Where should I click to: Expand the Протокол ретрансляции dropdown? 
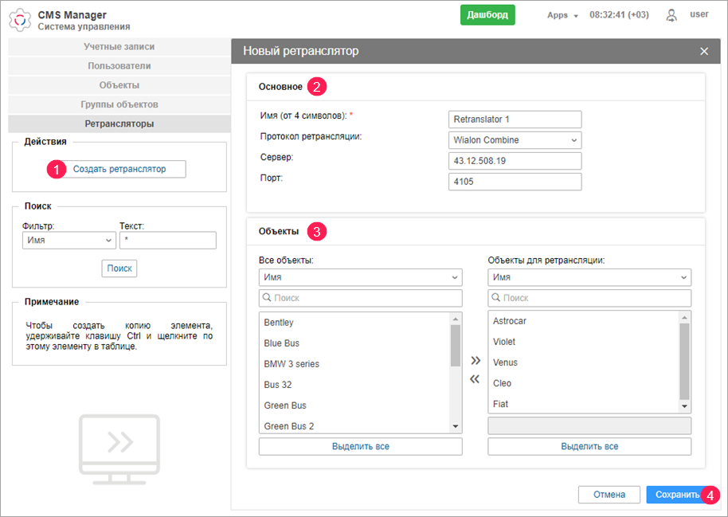click(515, 140)
